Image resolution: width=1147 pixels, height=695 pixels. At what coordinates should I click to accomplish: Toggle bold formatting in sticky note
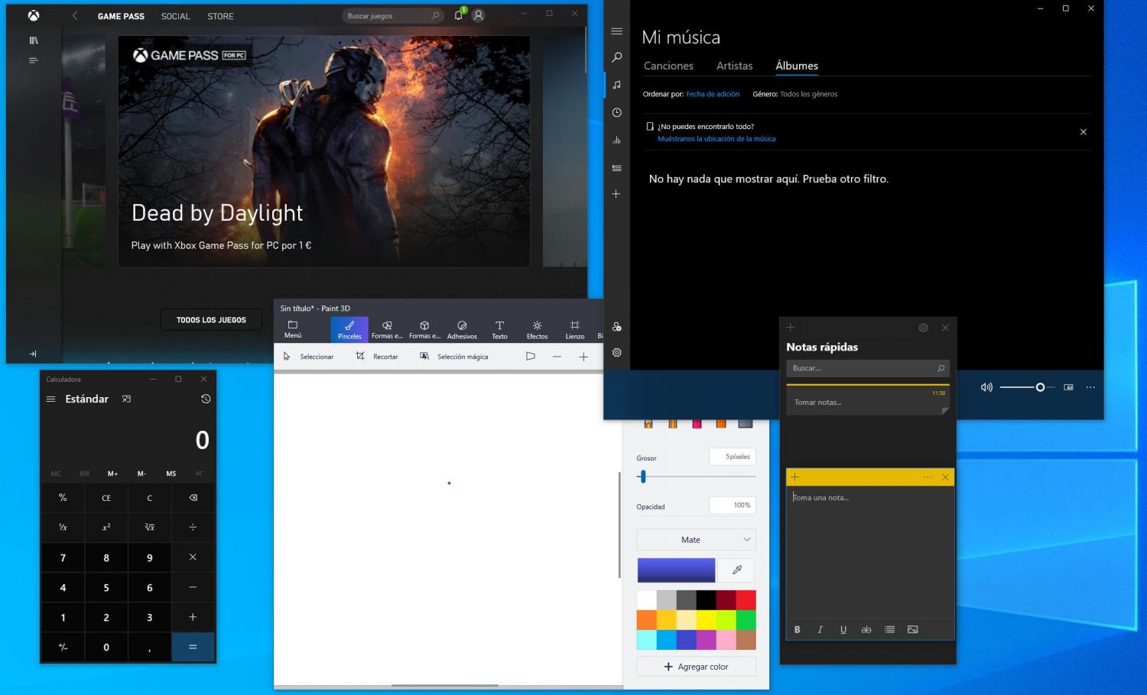coord(797,629)
